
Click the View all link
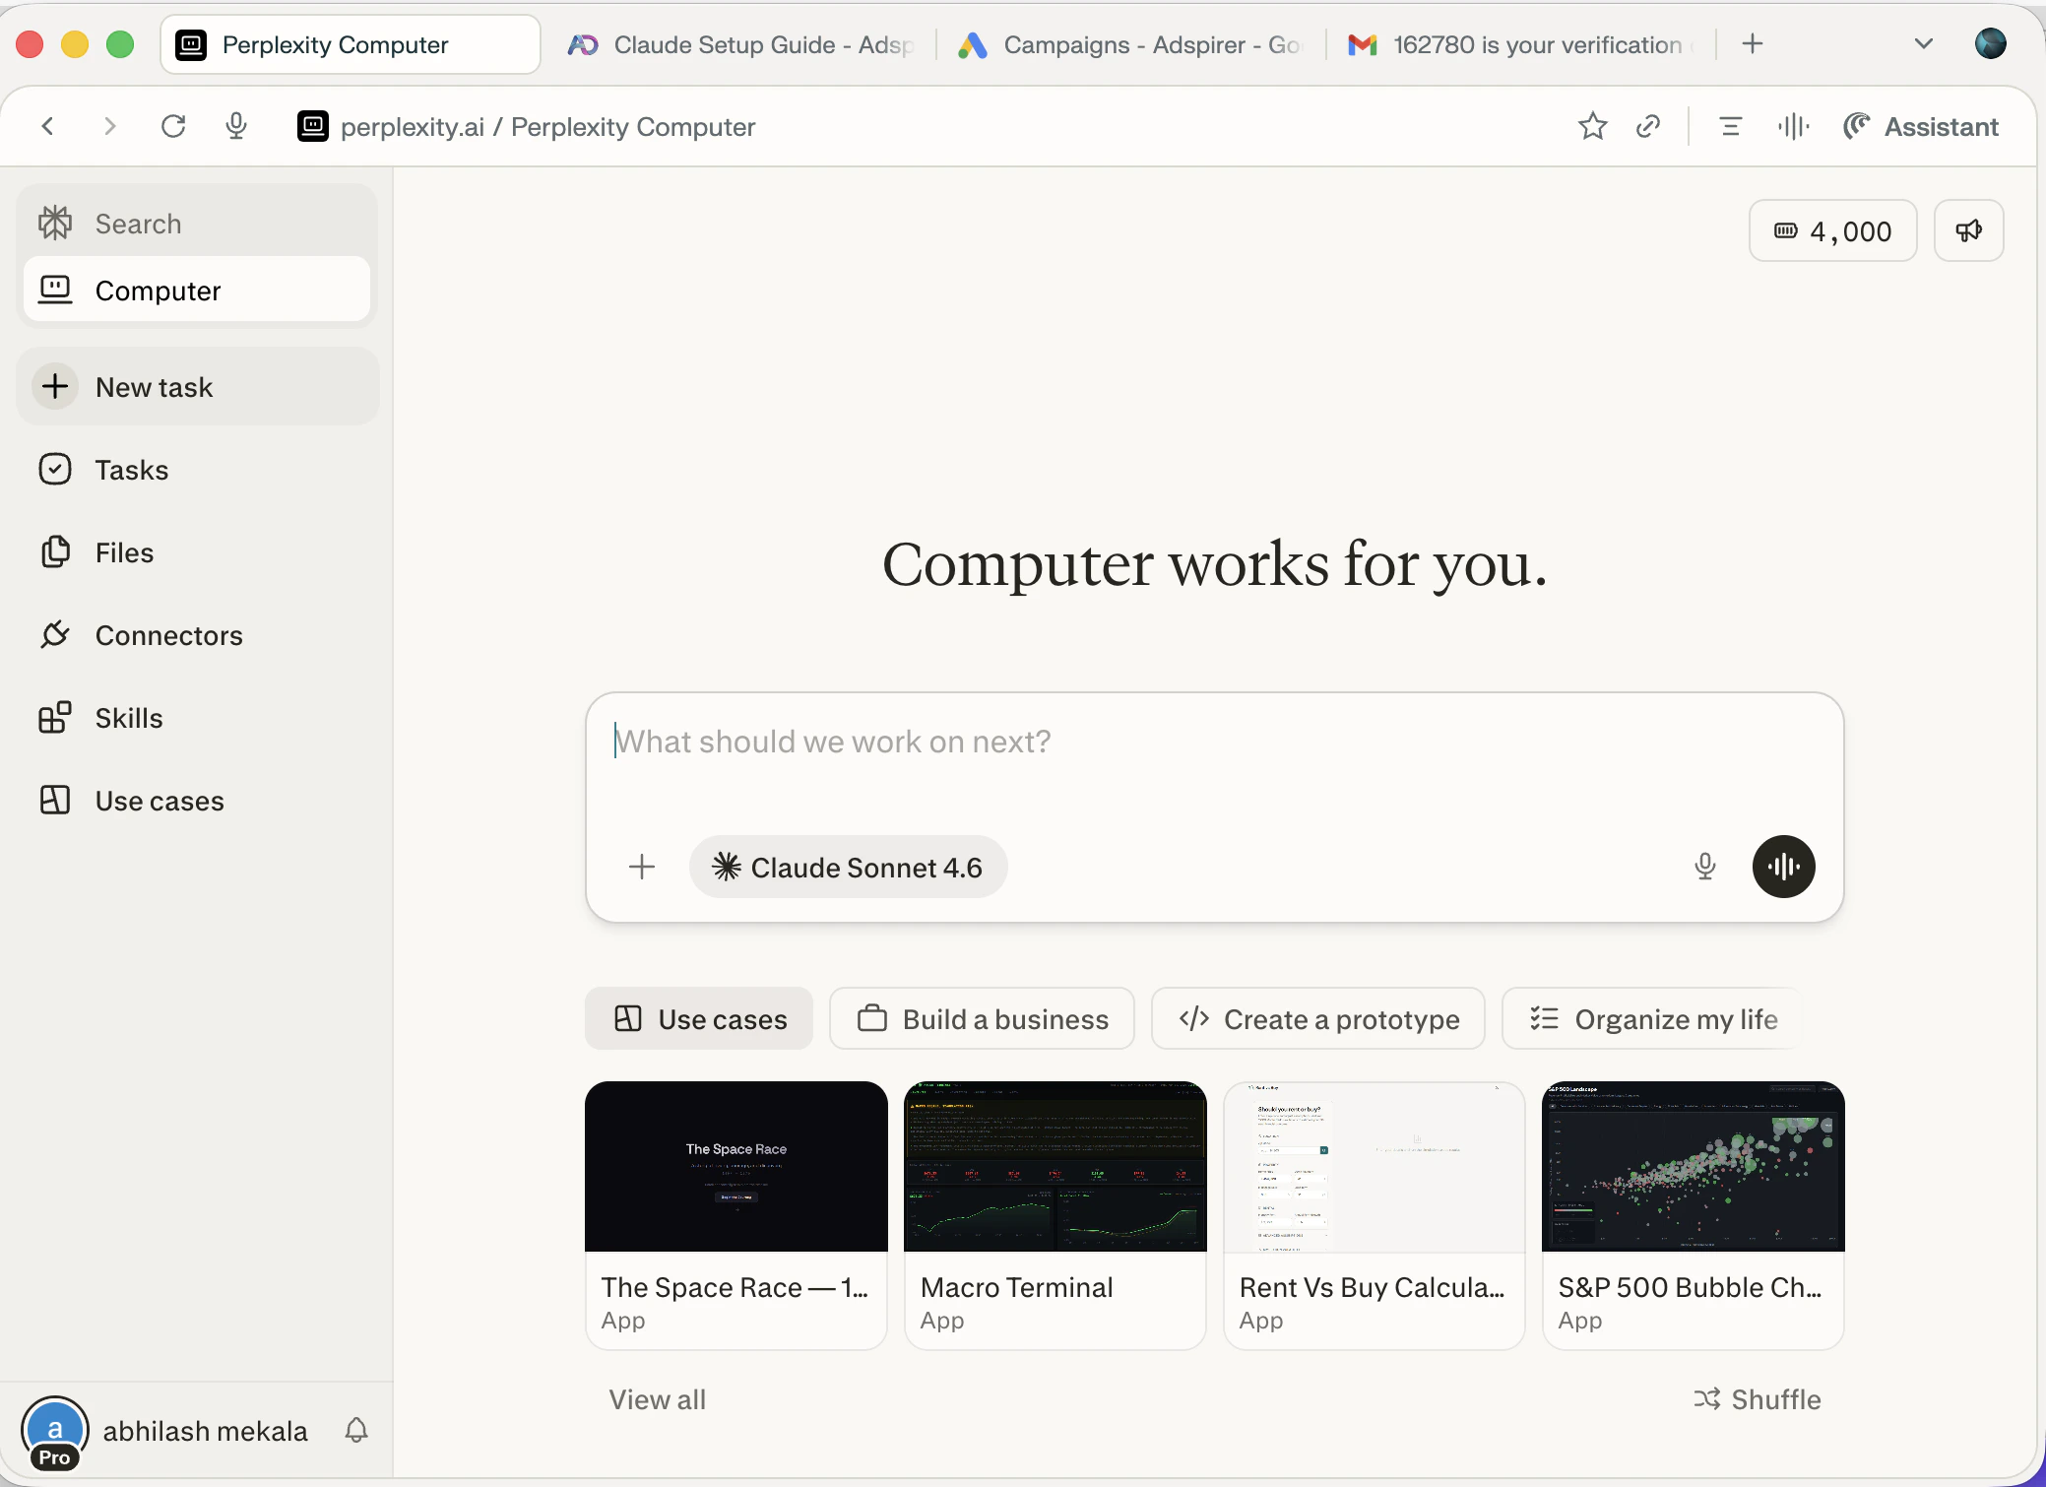[x=657, y=1399]
